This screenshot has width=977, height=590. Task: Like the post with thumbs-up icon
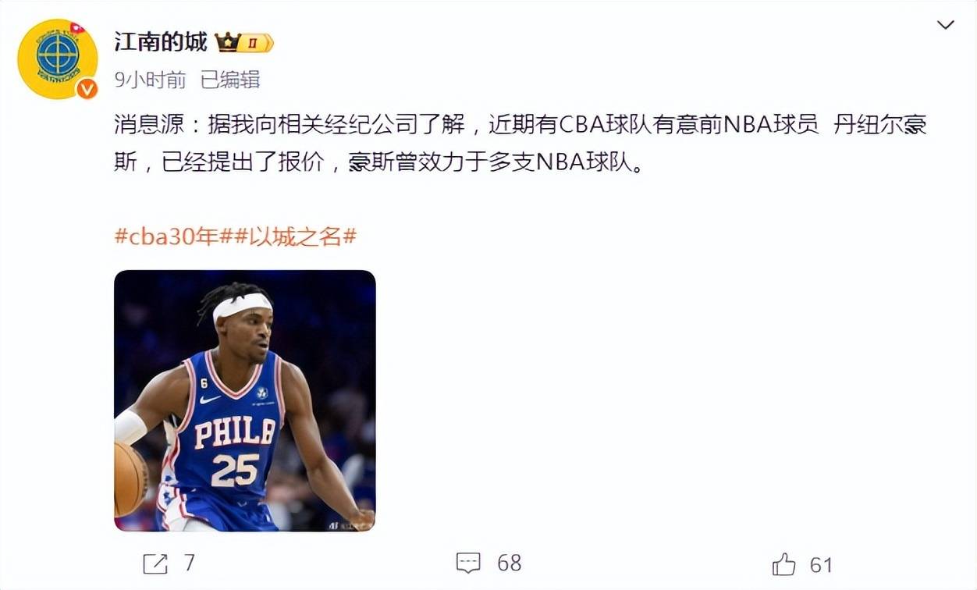(x=783, y=563)
